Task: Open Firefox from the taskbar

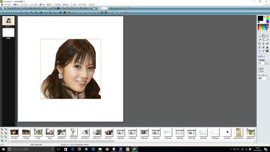Action: click(x=79, y=149)
